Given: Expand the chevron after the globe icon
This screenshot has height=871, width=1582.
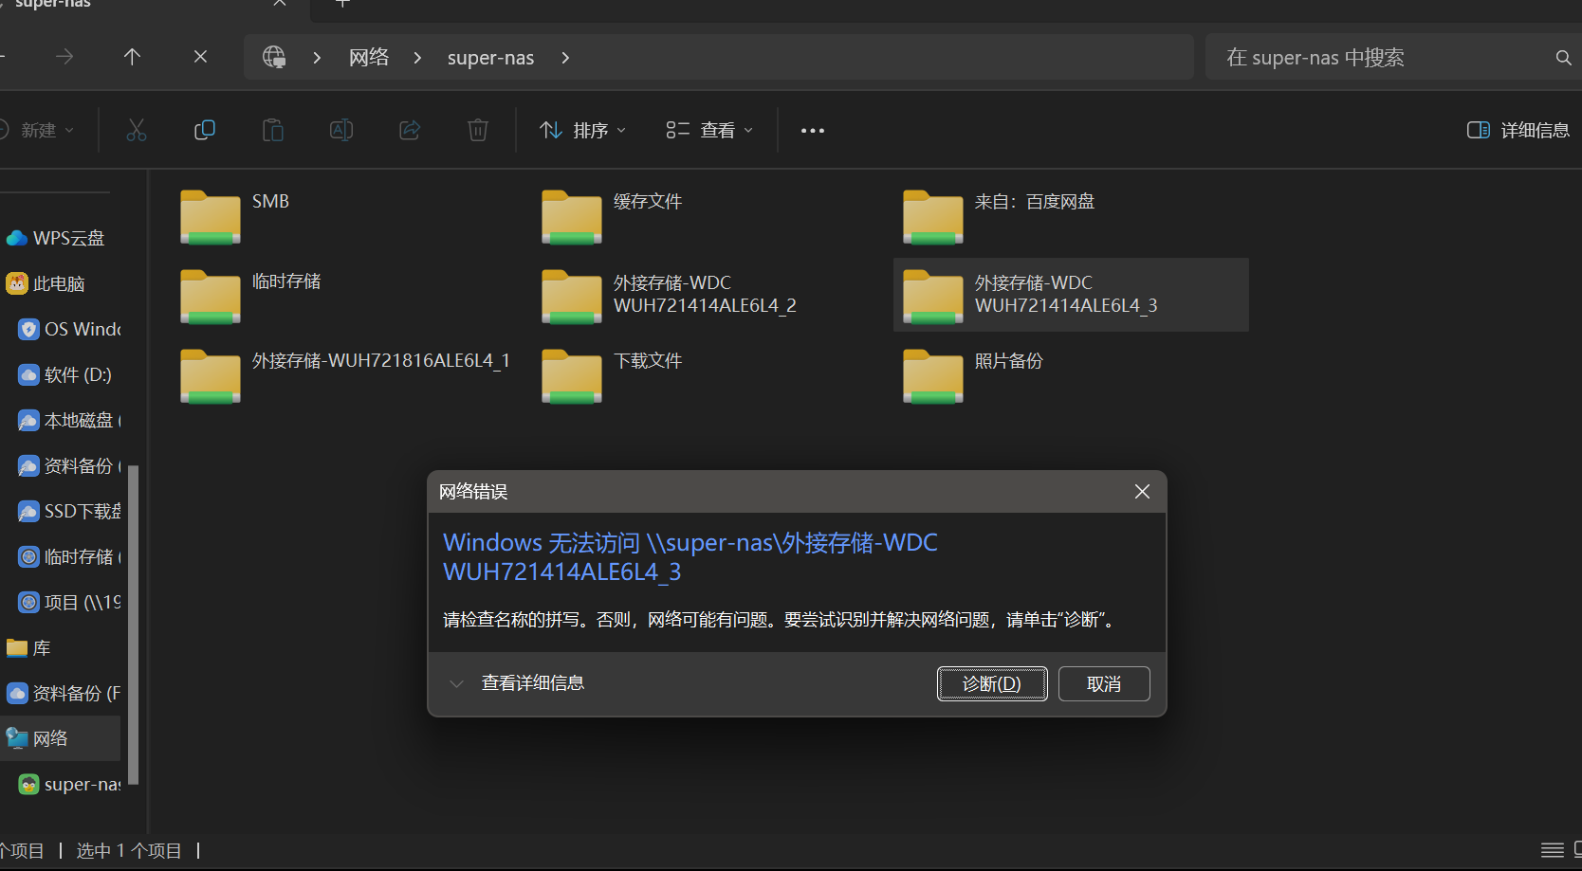Looking at the screenshot, I should tap(317, 58).
